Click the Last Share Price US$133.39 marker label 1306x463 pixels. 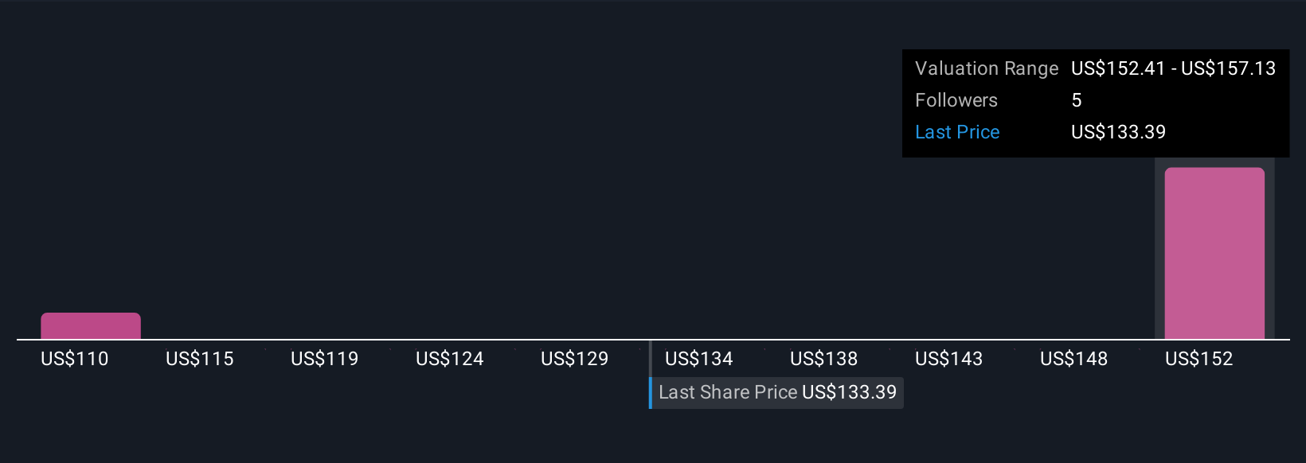[776, 393]
